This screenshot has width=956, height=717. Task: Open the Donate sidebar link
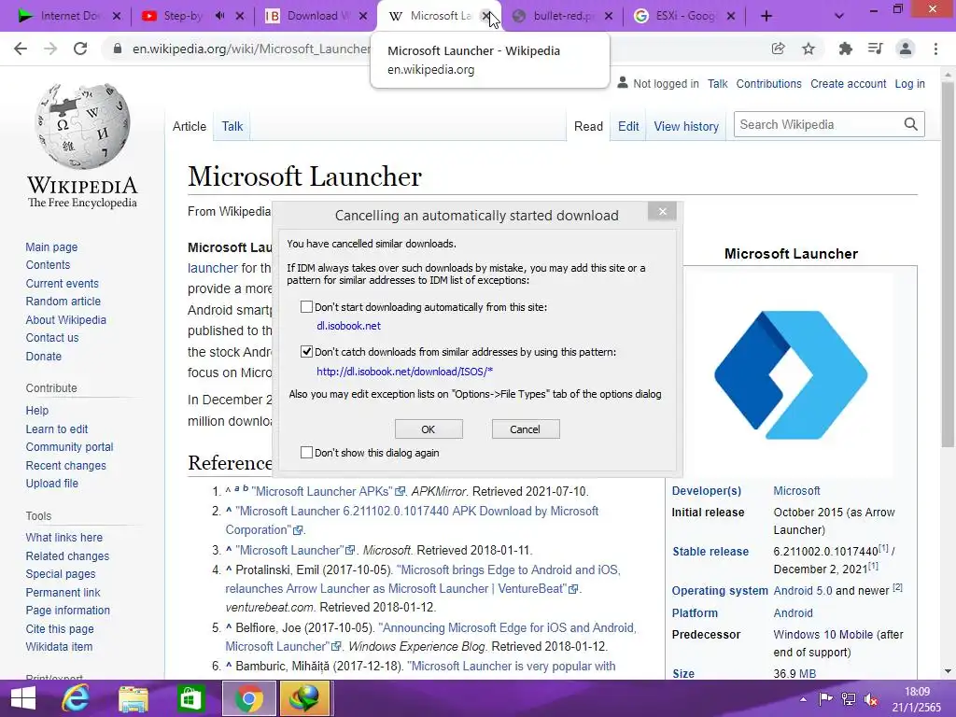click(x=43, y=356)
